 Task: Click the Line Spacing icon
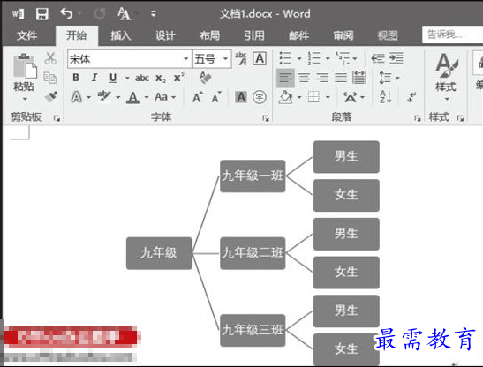(x=385, y=78)
